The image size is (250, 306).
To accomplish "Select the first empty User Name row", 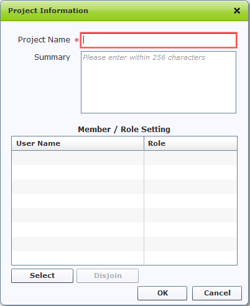I will click(x=78, y=158).
